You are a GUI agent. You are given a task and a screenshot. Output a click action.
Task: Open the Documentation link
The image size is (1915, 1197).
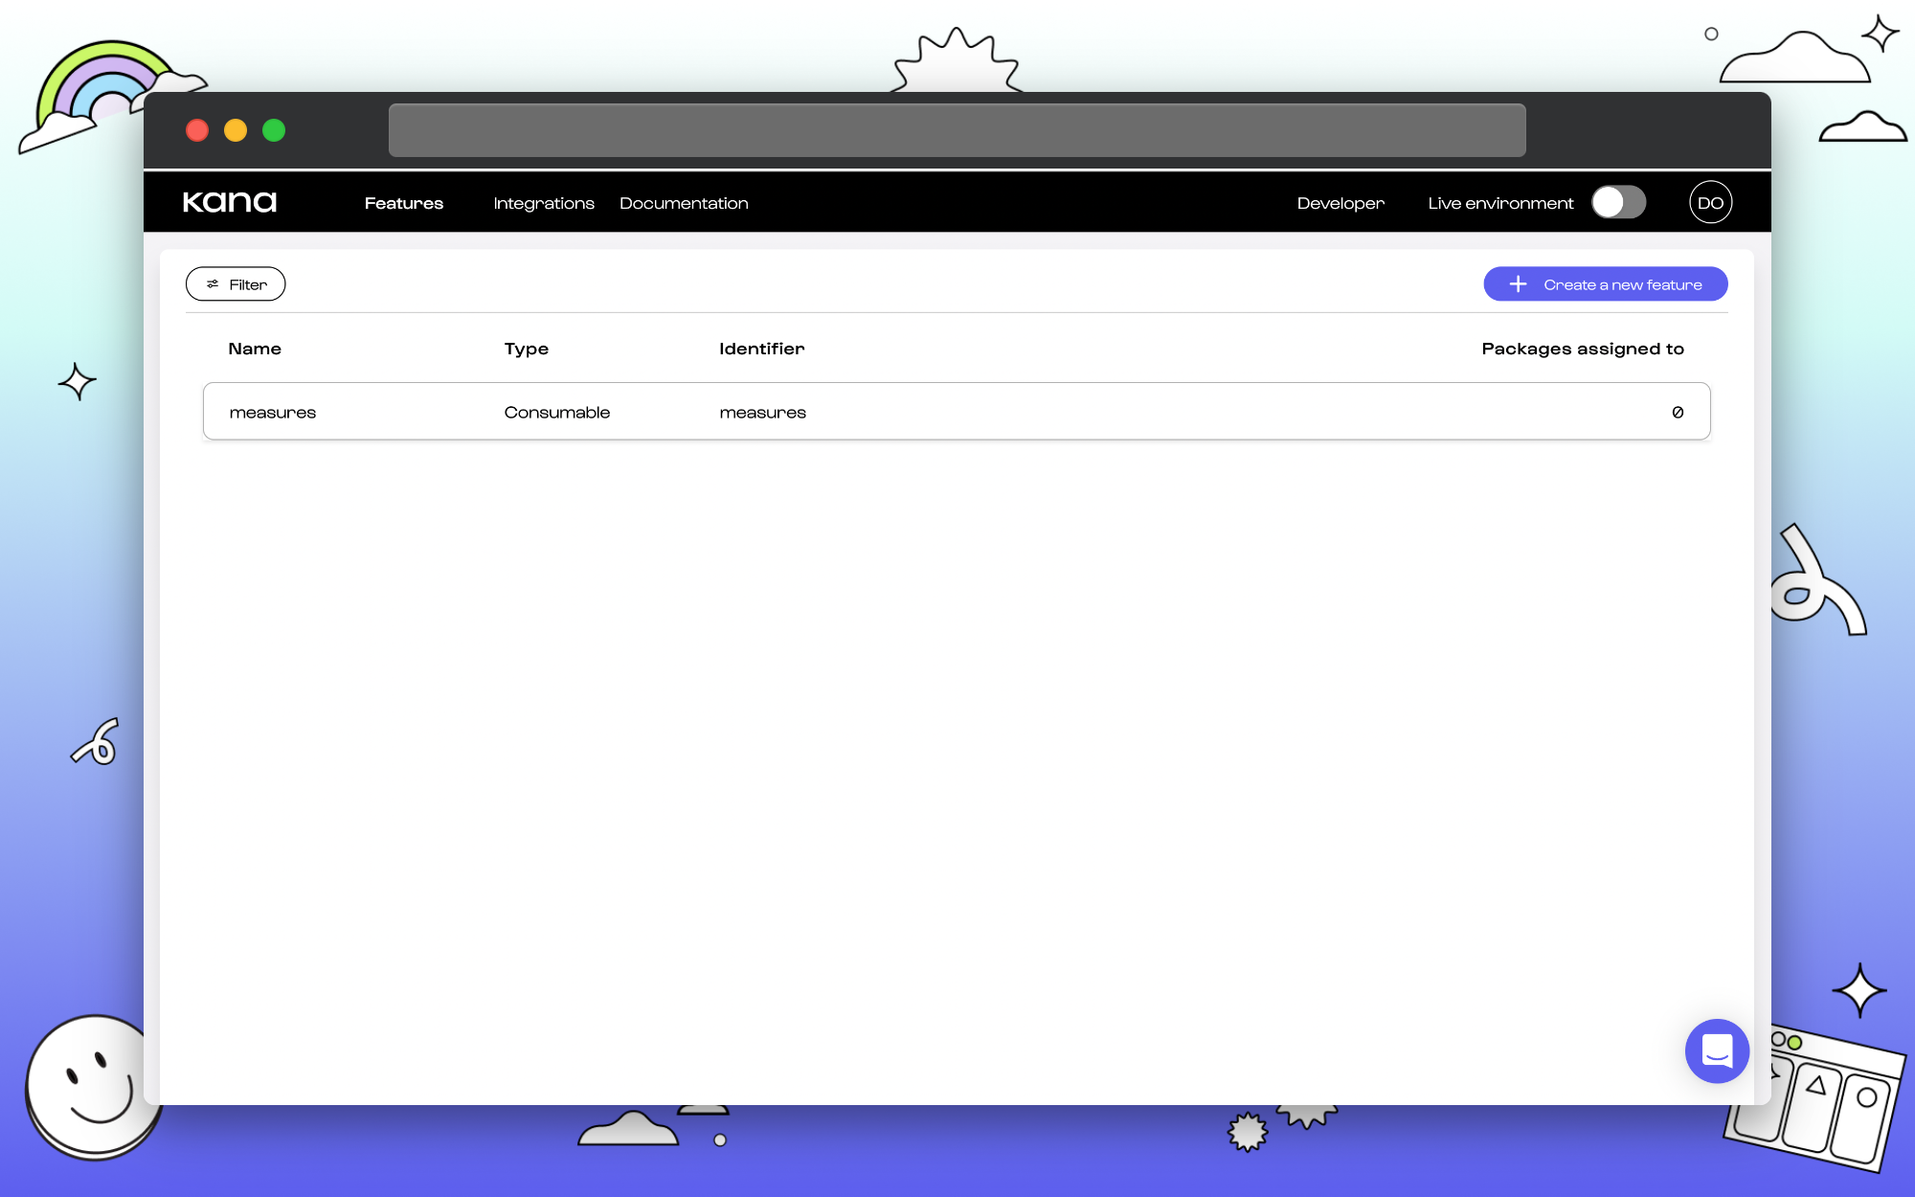pos(684,203)
